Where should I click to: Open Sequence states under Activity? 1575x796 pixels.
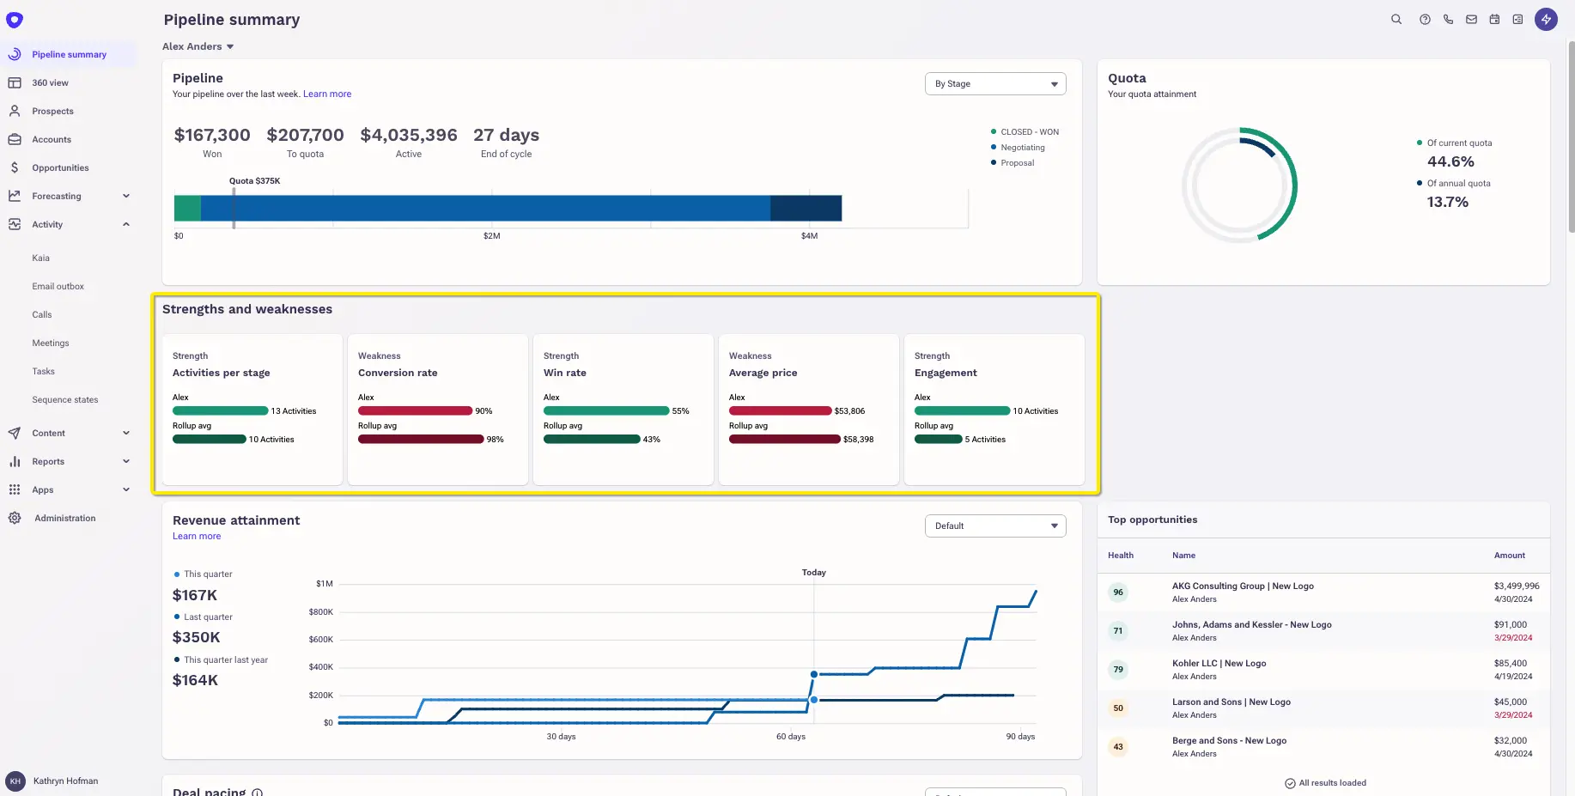pyautogui.click(x=65, y=399)
